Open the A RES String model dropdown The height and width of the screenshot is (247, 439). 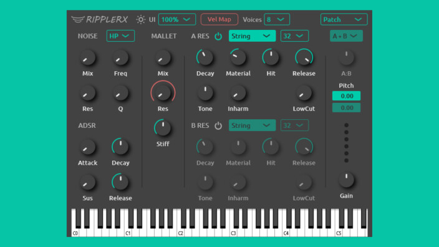click(252, 36)
